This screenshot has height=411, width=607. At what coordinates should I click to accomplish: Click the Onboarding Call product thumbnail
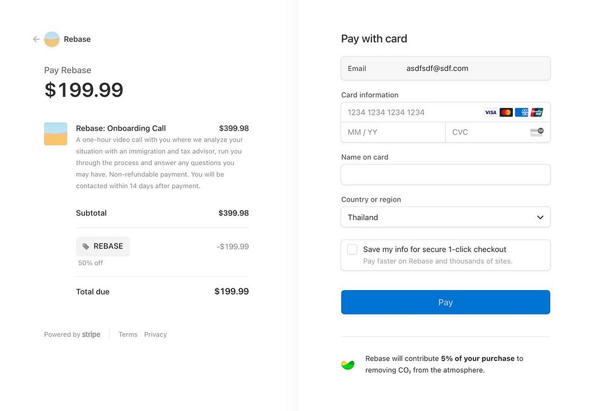point(56,134)
